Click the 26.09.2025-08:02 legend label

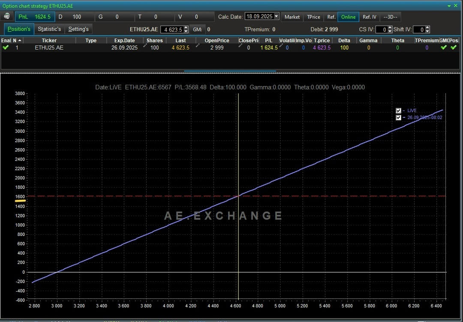(425, 117)
